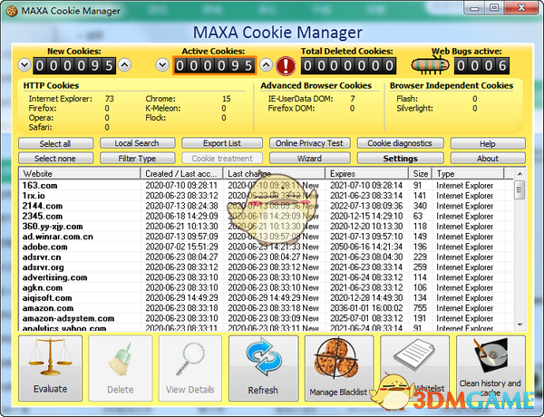Image resolution: width=544 pixels, height=417 pixels.
Task: Launch the Online Privacy Test
Action: (x=310, y=143)
